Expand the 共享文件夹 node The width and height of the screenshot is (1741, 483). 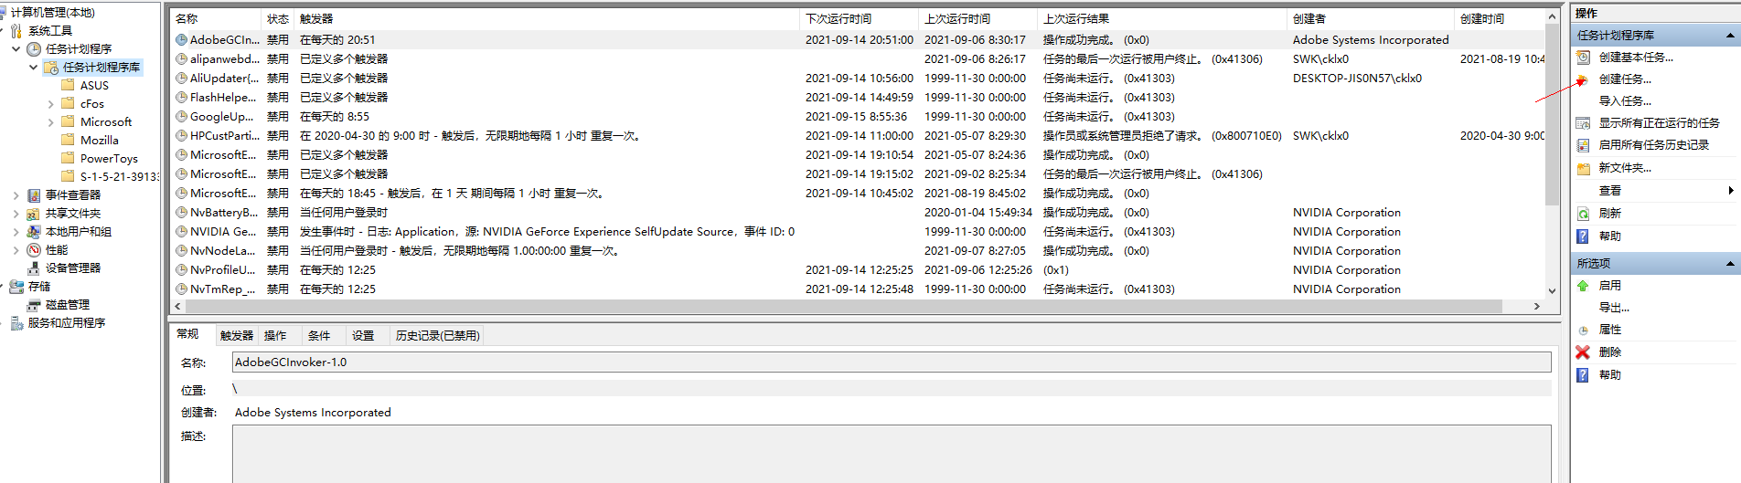click(x=16, y=214)
